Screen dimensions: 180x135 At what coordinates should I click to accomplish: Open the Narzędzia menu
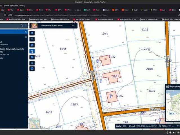point(14,6)
